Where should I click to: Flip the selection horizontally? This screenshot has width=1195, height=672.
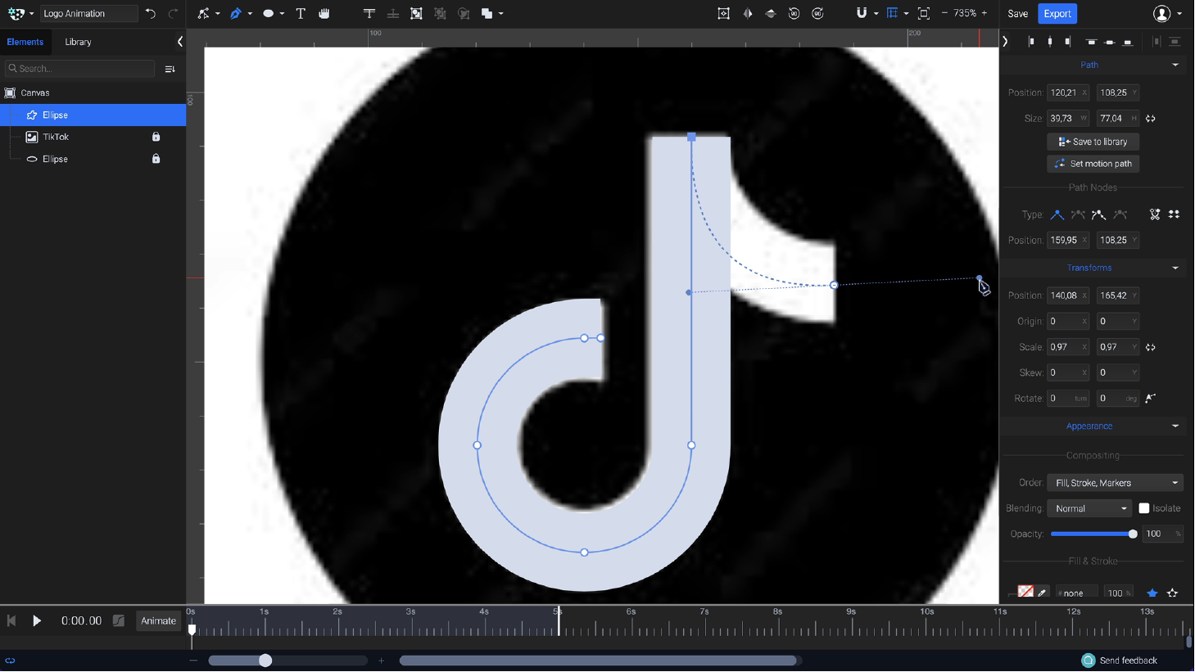point(748,13)
